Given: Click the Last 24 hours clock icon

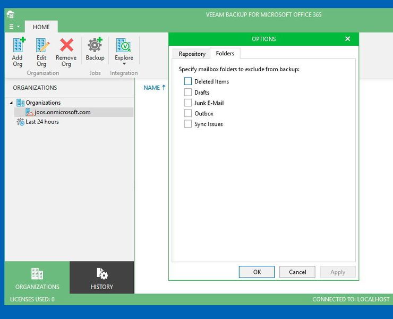Looking at the screenshot, I should tap(21, 122).
